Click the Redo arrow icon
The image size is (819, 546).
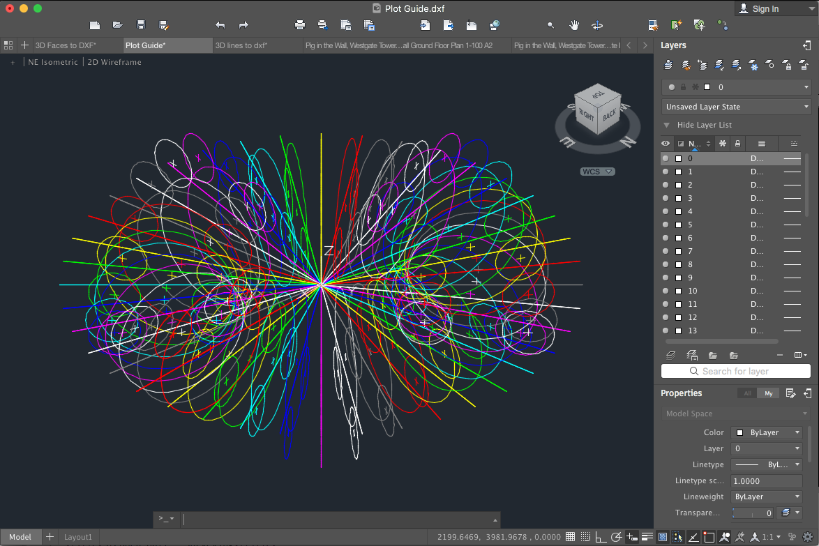[243, 25]
